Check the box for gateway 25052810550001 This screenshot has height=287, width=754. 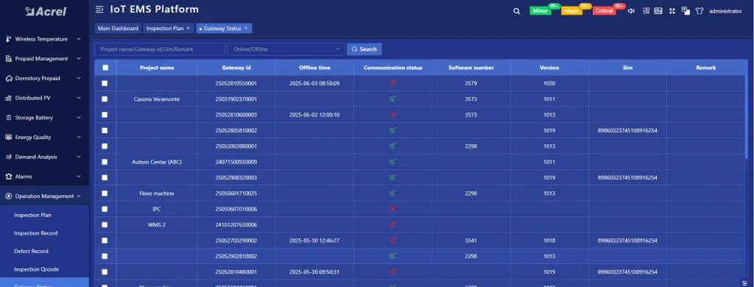(105, 83)
